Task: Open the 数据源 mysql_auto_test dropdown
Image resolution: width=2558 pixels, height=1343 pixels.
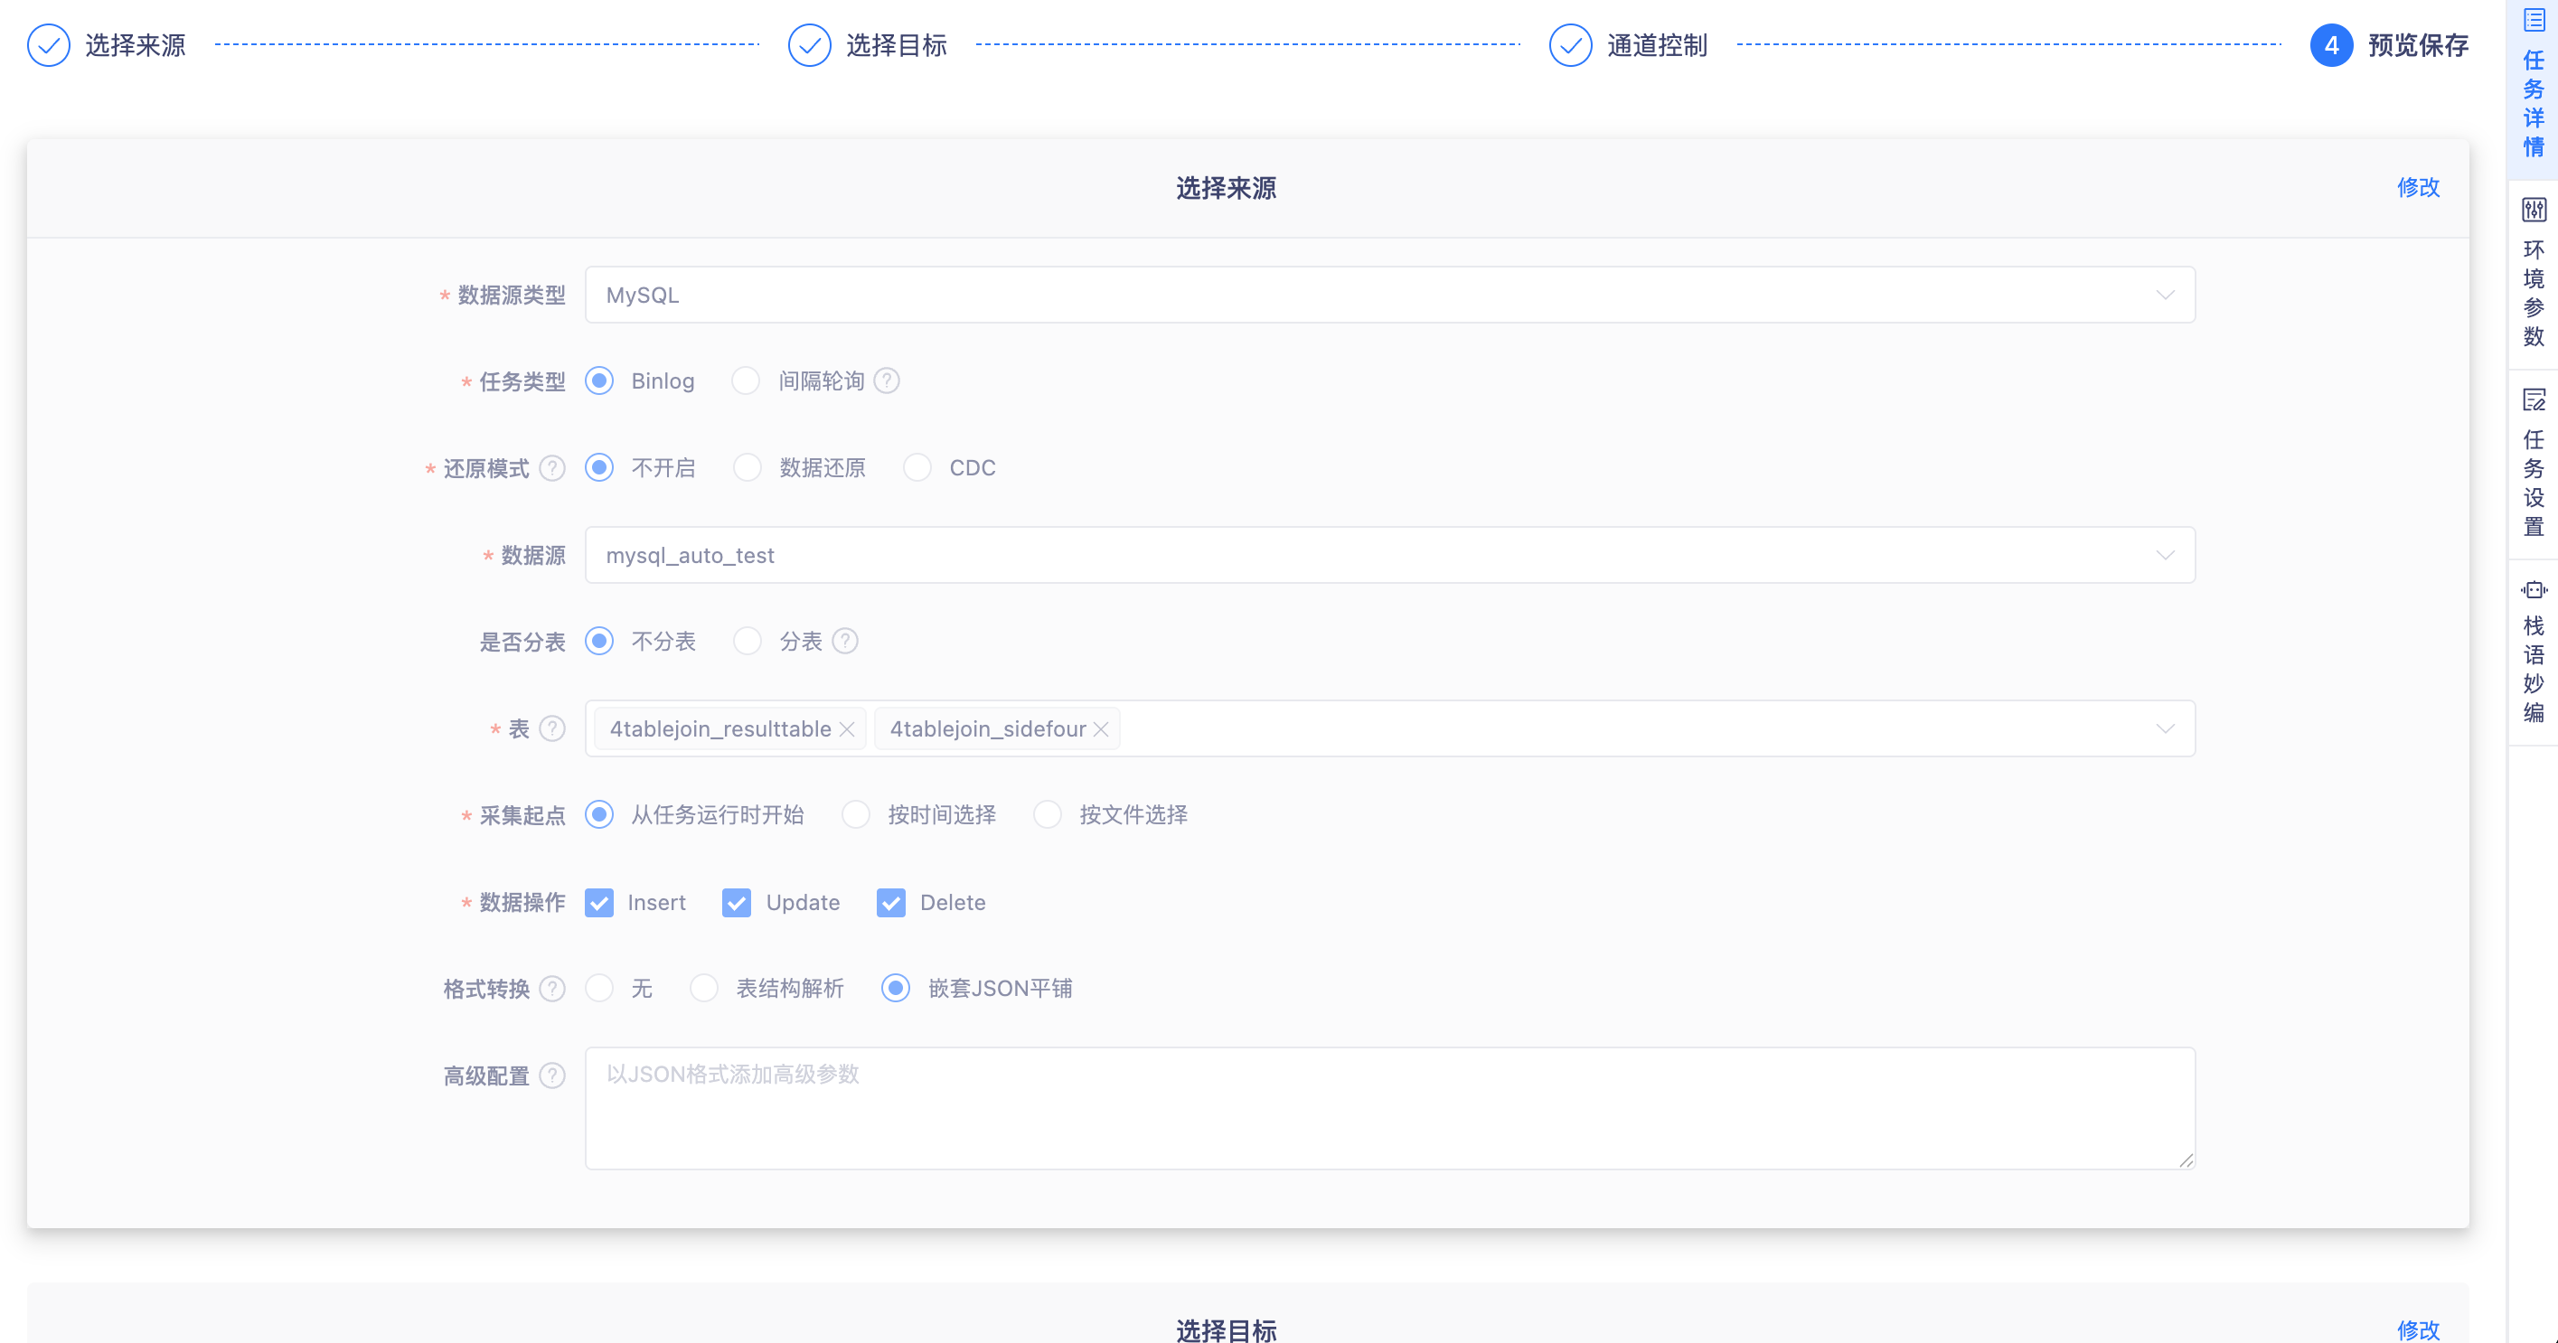Action: coord(1389,556)
